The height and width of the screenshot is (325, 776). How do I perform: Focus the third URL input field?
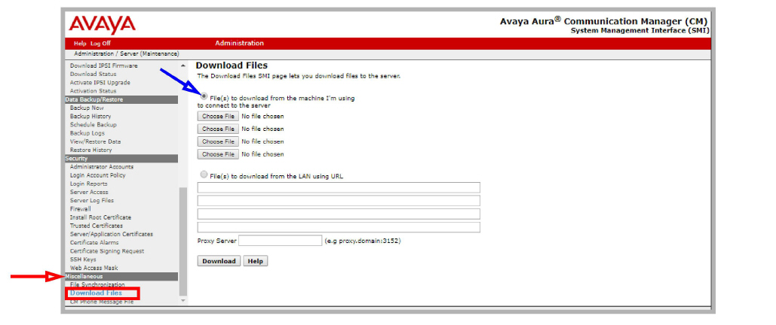pos(339,214)
